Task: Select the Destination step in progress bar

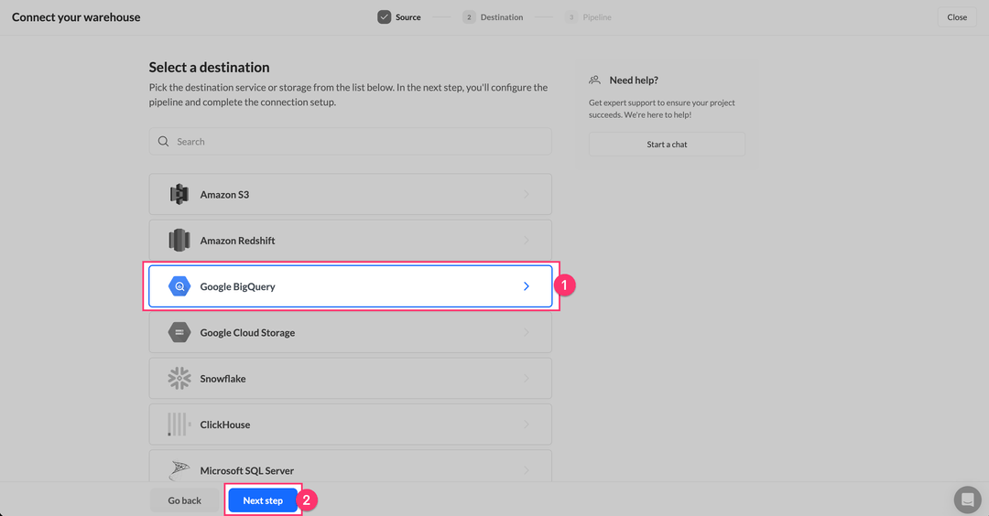Action: tap(494, 17)
